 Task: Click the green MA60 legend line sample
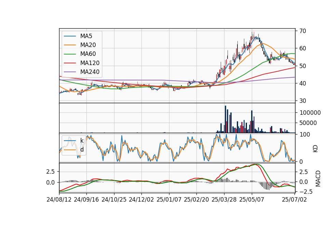(x=70, y=54)
